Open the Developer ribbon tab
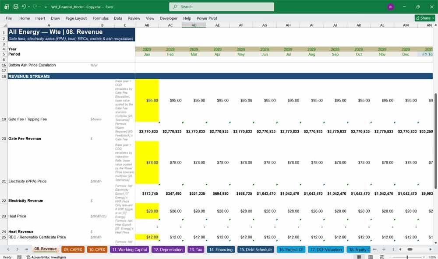The height and width of the screenshot is (259, 438). tap(169, 18)
